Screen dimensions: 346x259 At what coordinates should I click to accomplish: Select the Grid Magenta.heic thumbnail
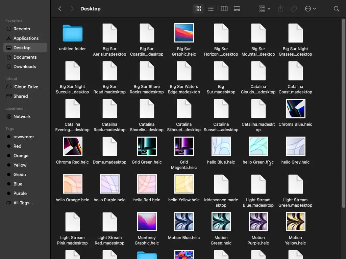[184, 146]
